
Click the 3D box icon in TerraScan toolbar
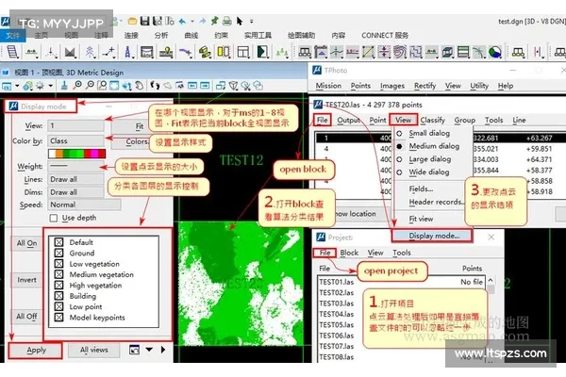click(x=447, y=53)
